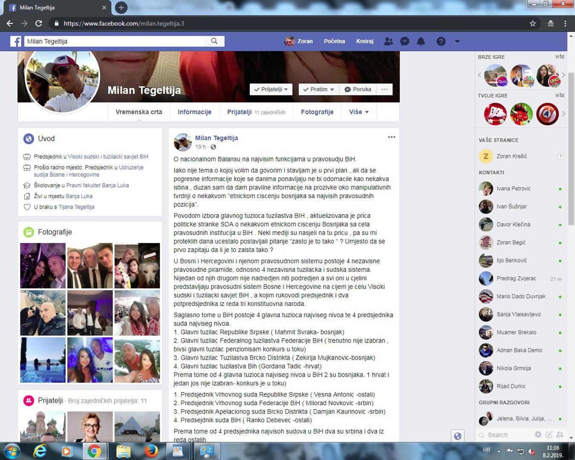This screenshot has width=575, height=460.
Task: Open profile more actions ellipsis button
Action: 384,89
